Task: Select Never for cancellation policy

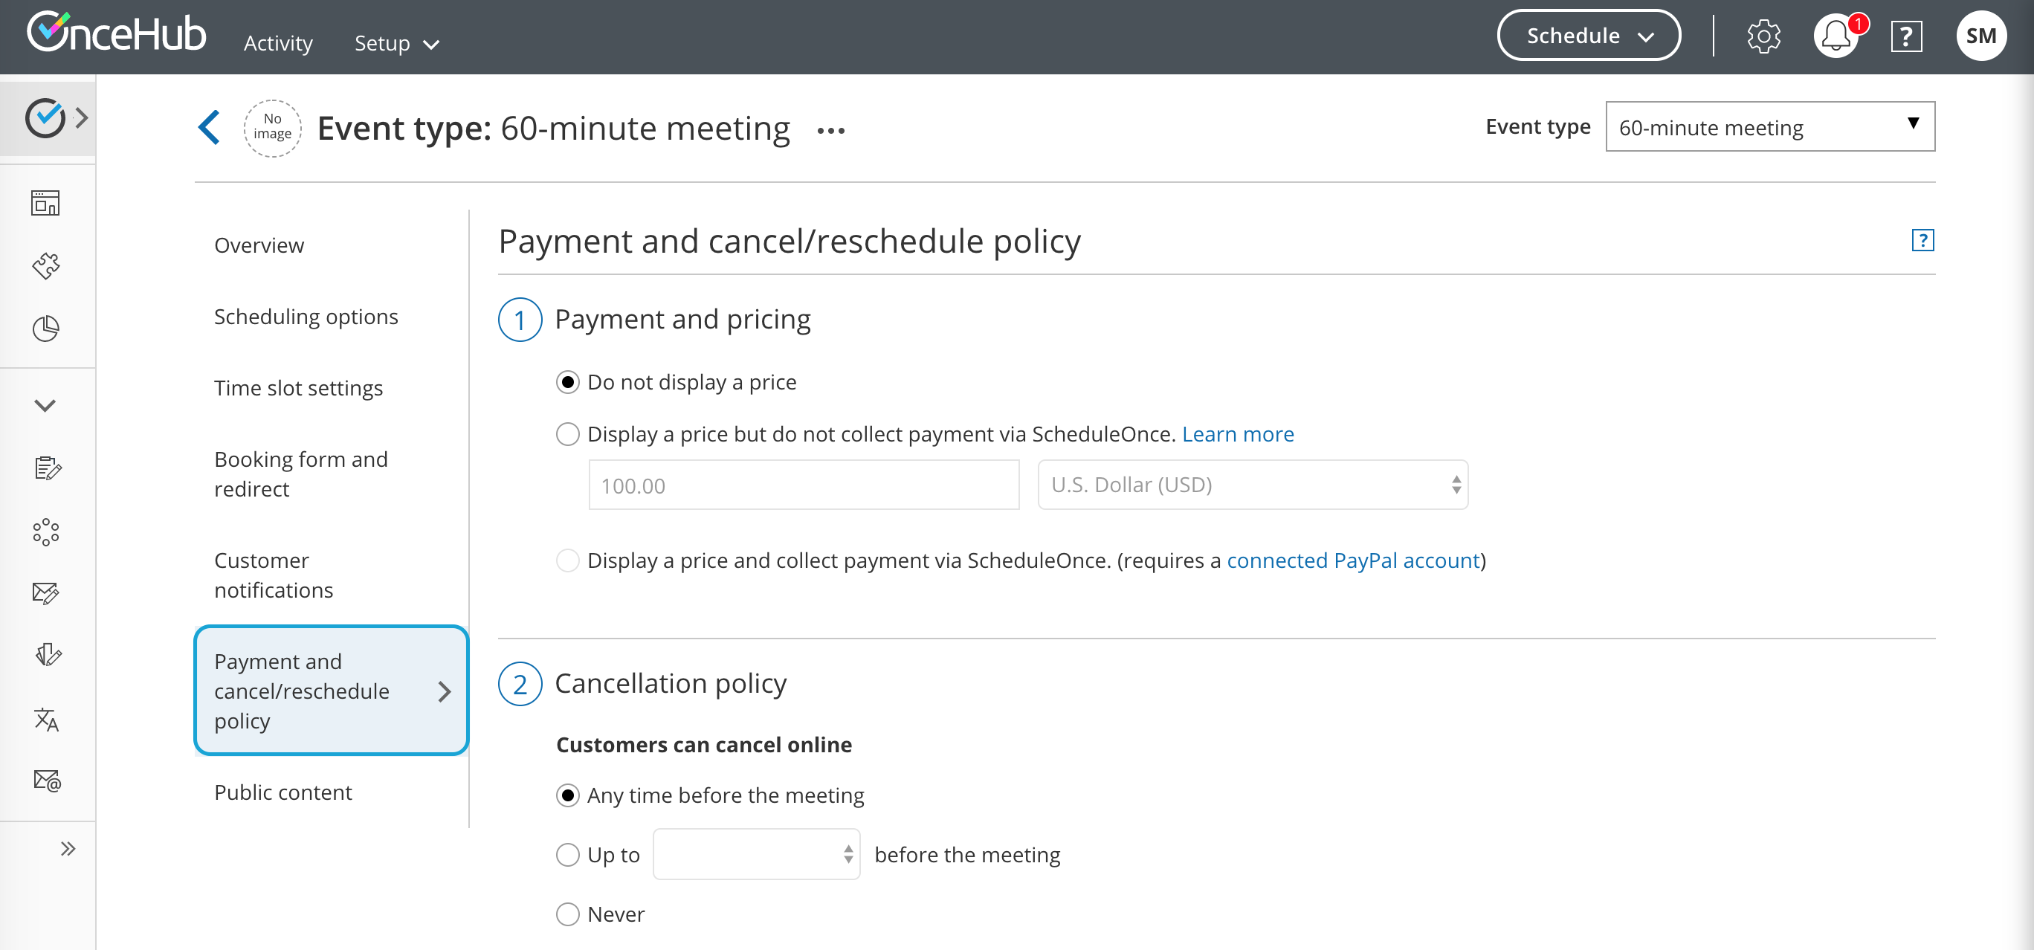Action: (x=568, y=914)
